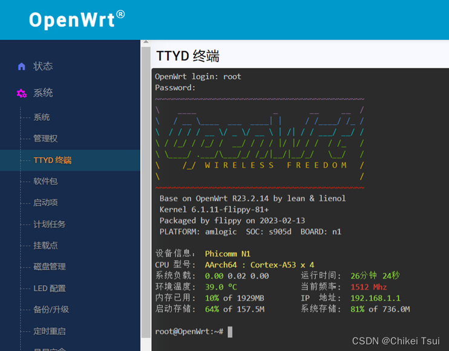Click the vertical scrollbar thumb
This screenshot has width=449, height=351.
[x=146, y=192]
